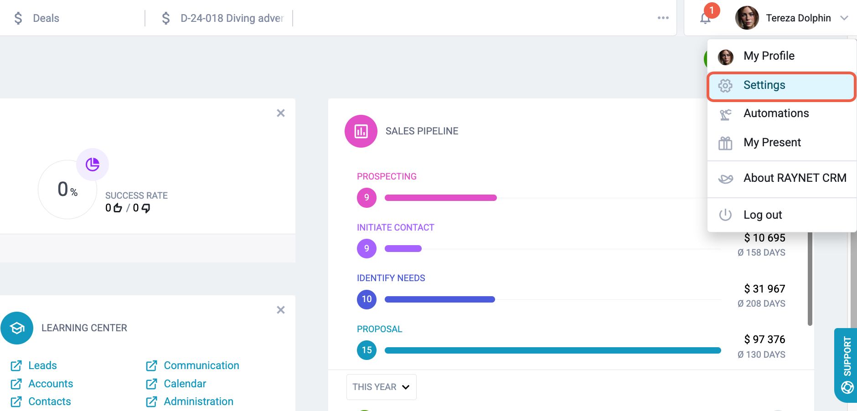The image size is (857, 411).
Task: Open the Support side panel button
Action: click(x=847, y=365)
